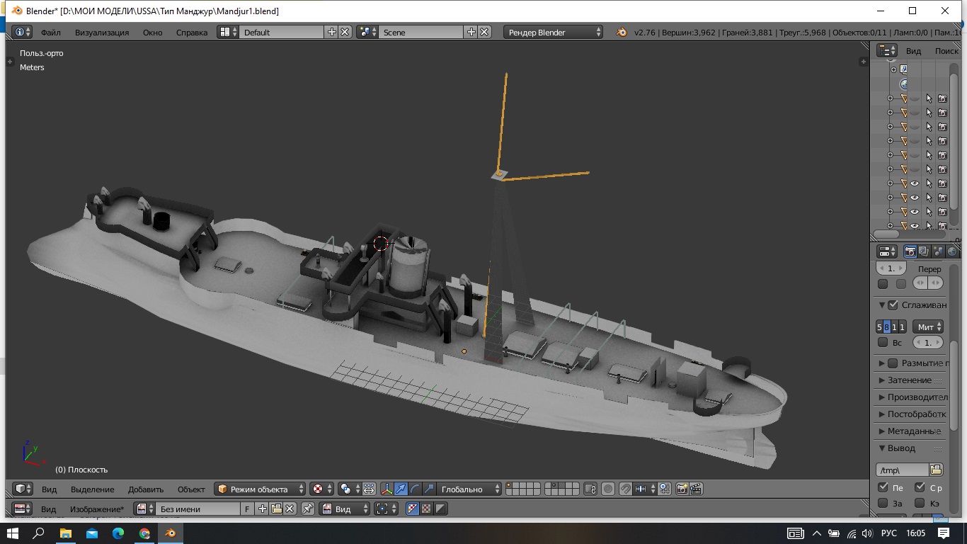Click the OpenGL render image camera icon
Image resolution: width=967 pixels, height=544 pixels.
pos(682,489)
